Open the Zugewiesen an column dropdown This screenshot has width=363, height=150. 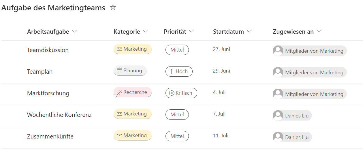pos(319,31)
